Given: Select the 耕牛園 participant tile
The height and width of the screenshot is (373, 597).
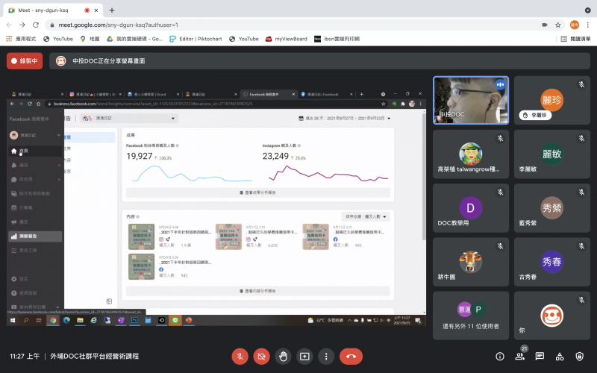Looking at the screenshot, I should point(471,262).
